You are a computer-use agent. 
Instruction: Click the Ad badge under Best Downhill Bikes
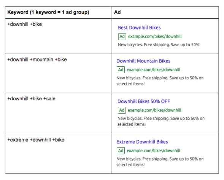click(122, 36)
